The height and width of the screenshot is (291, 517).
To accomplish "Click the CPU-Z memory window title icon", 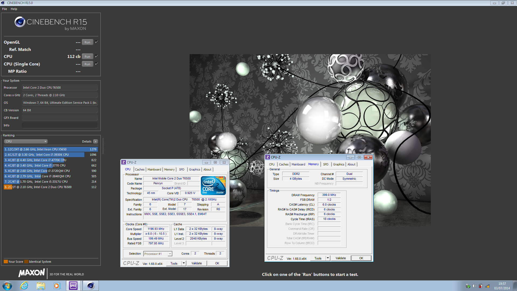I will click(268, 157).
